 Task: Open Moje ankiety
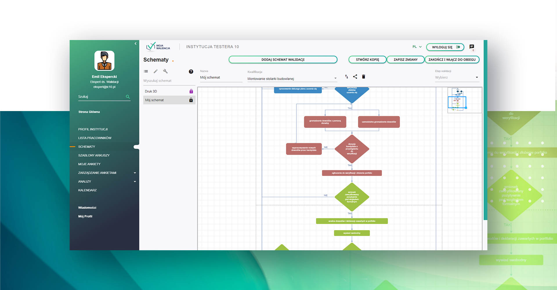point(89,164)
